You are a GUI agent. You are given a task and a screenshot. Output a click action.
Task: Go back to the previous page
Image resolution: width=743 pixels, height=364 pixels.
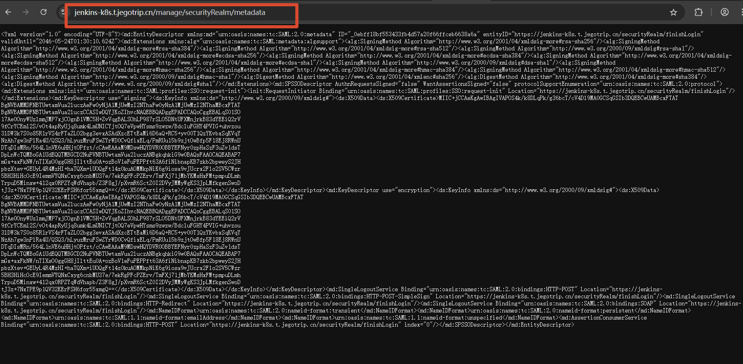point(8,12)
